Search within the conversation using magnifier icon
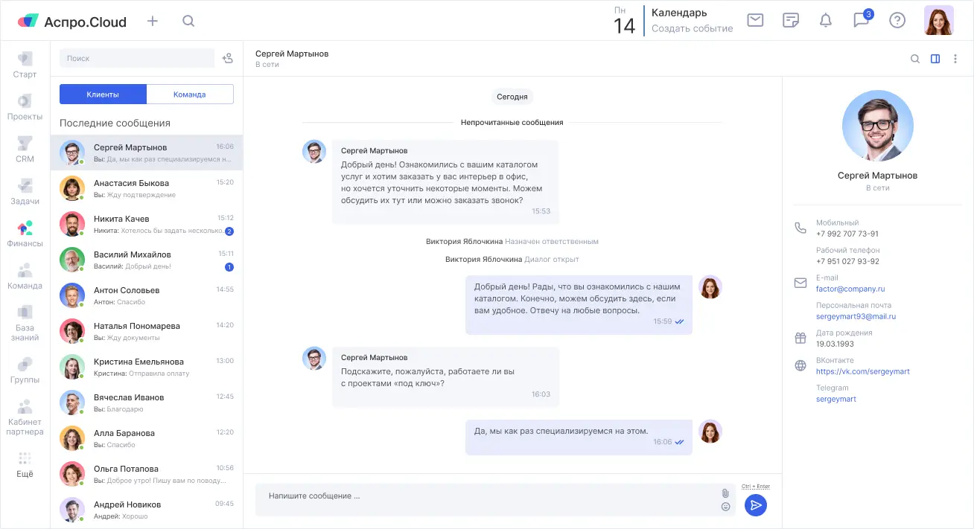Screen dimensions: 974x529 click(915, 59)
